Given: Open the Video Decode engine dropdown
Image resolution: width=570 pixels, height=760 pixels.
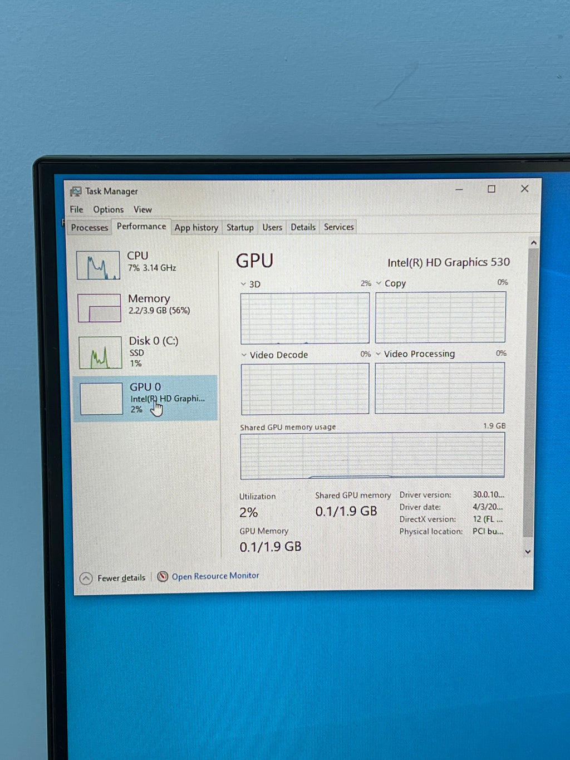Looking at the screenshot, I should (244, 355).
